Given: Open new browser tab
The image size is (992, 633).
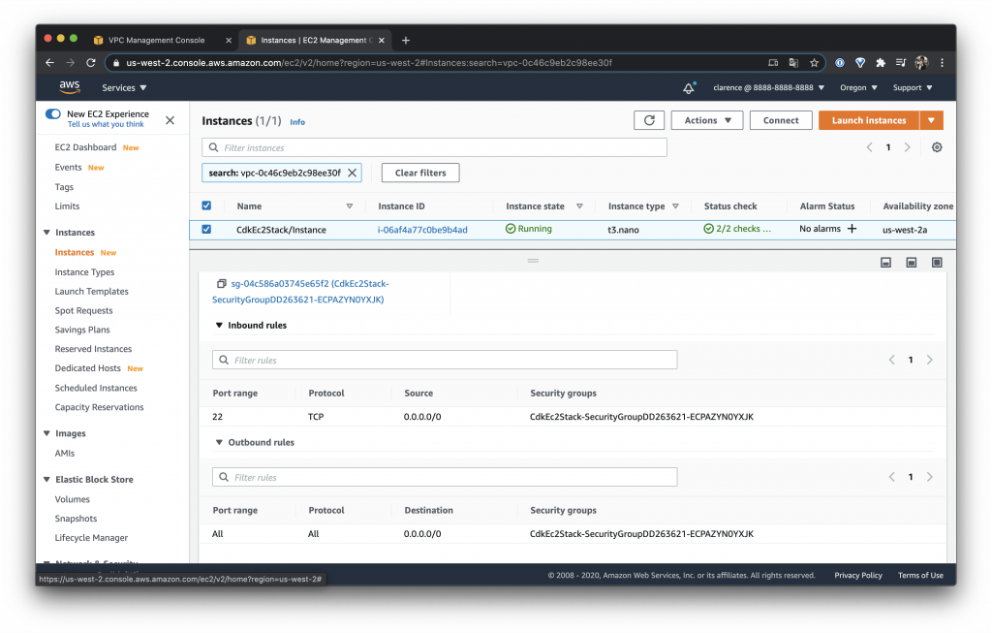Looking at the screenshot, I should point(406,40).
